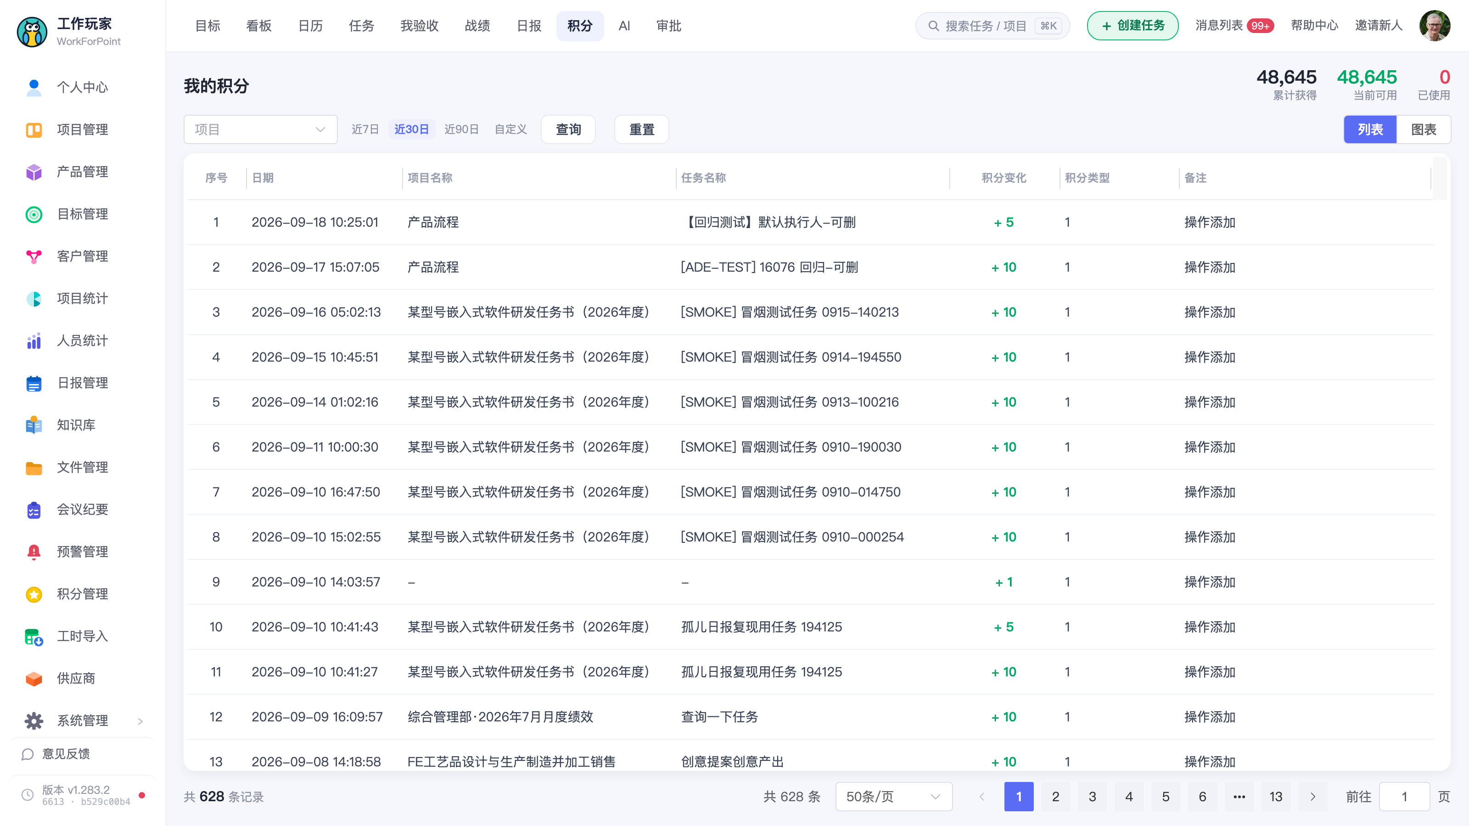Click the pagination ellipsis for more pages
Image resolution: width=1469 pixels, height=826 pixels.
[x=1239, y=796]
